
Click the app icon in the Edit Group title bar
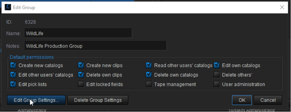(x=8, y=7)
